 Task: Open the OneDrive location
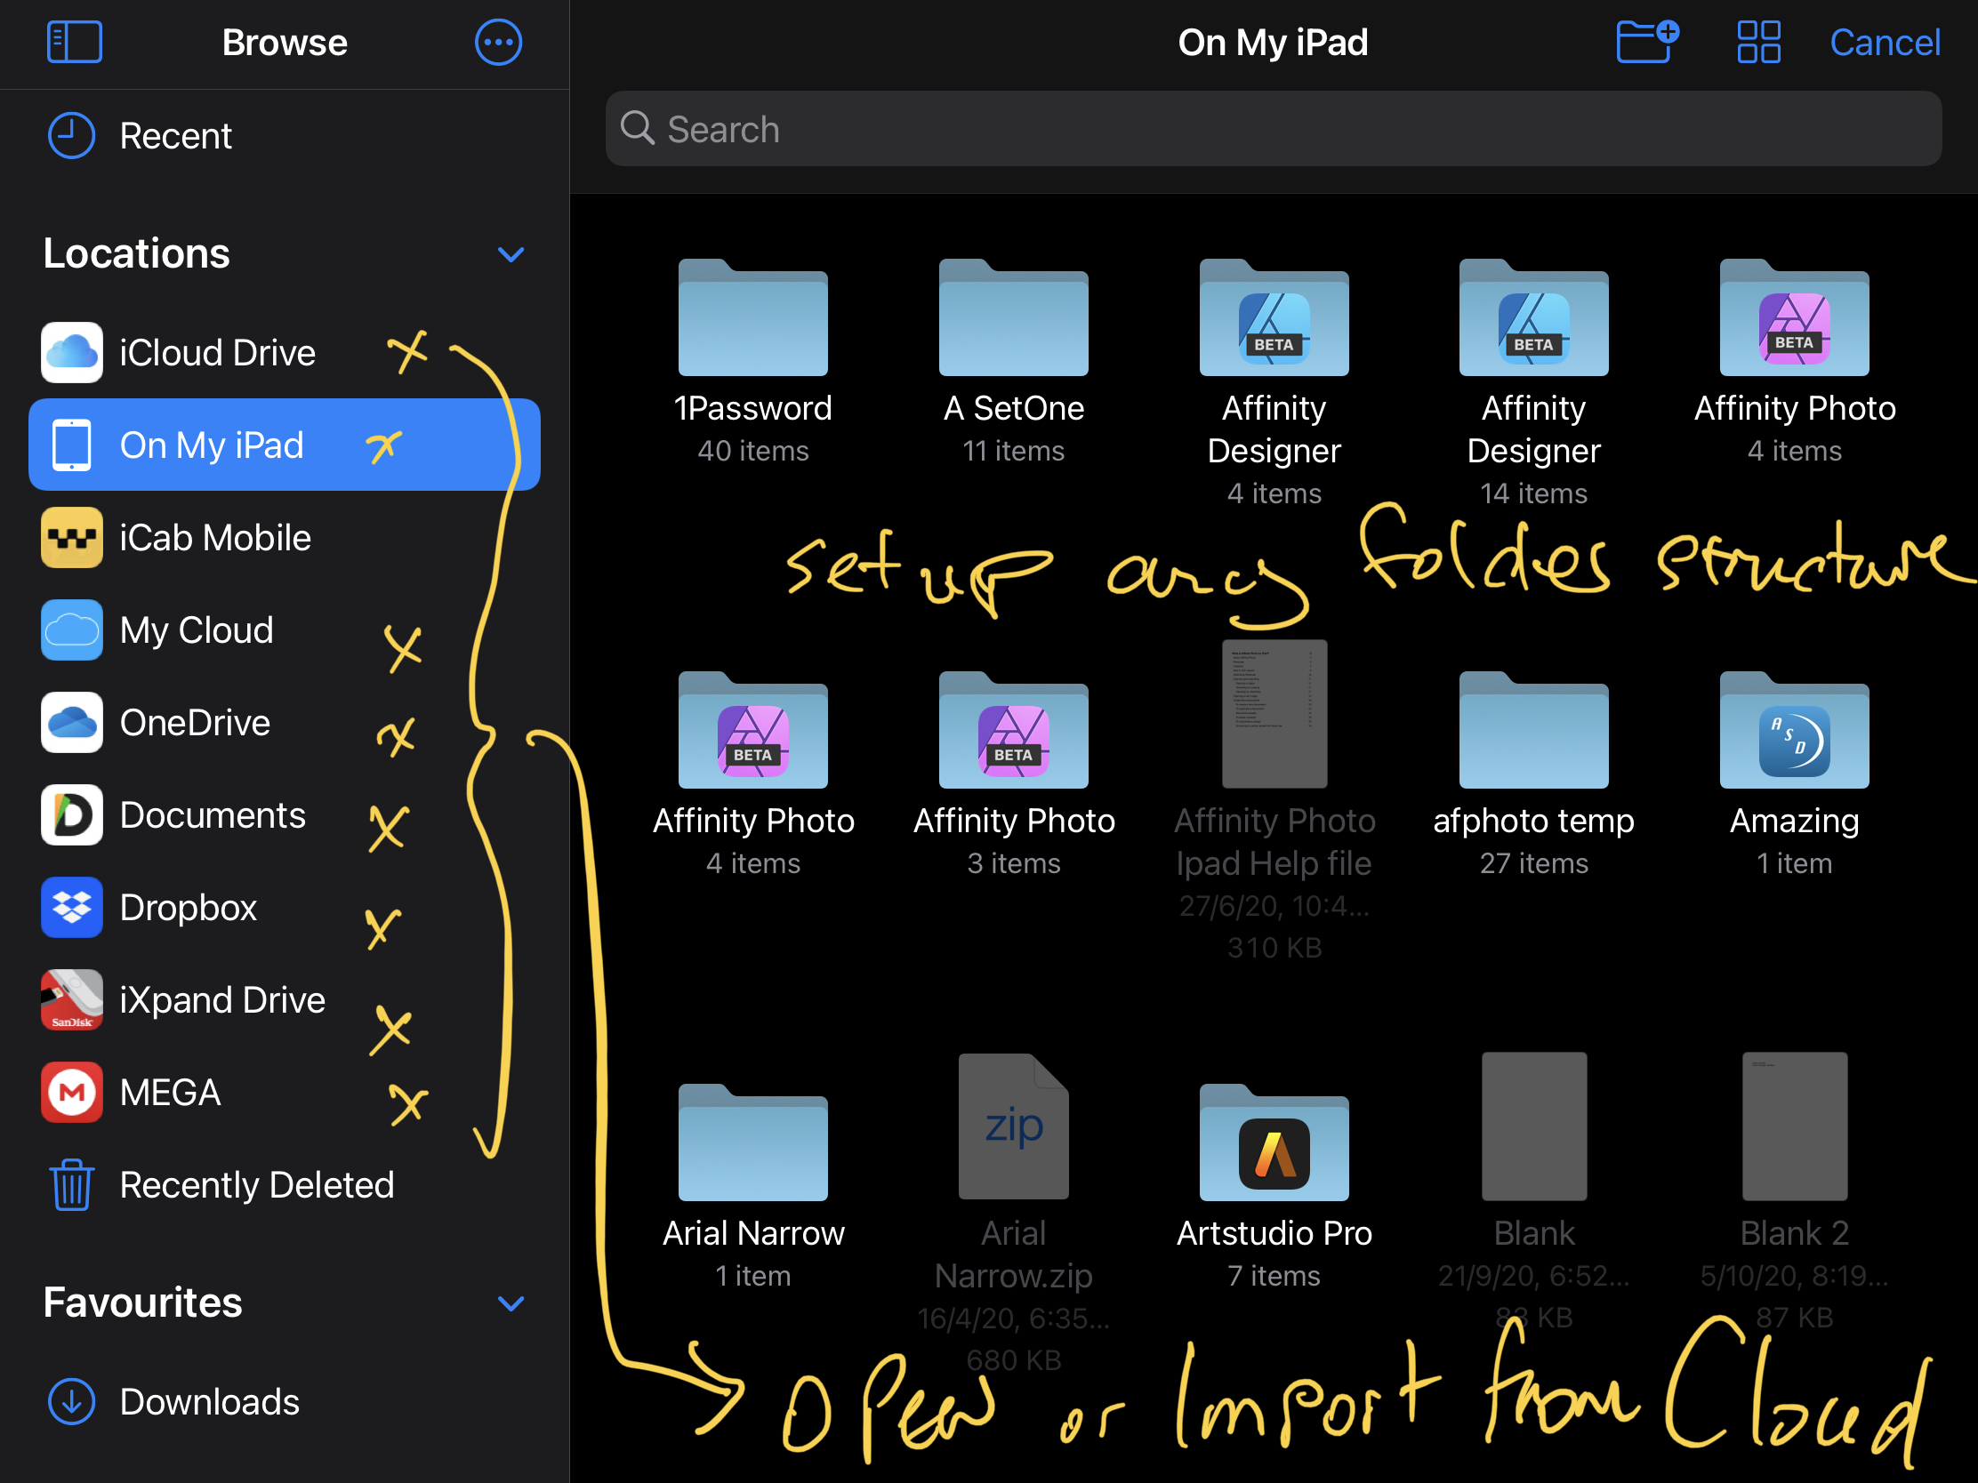[285, 722]
